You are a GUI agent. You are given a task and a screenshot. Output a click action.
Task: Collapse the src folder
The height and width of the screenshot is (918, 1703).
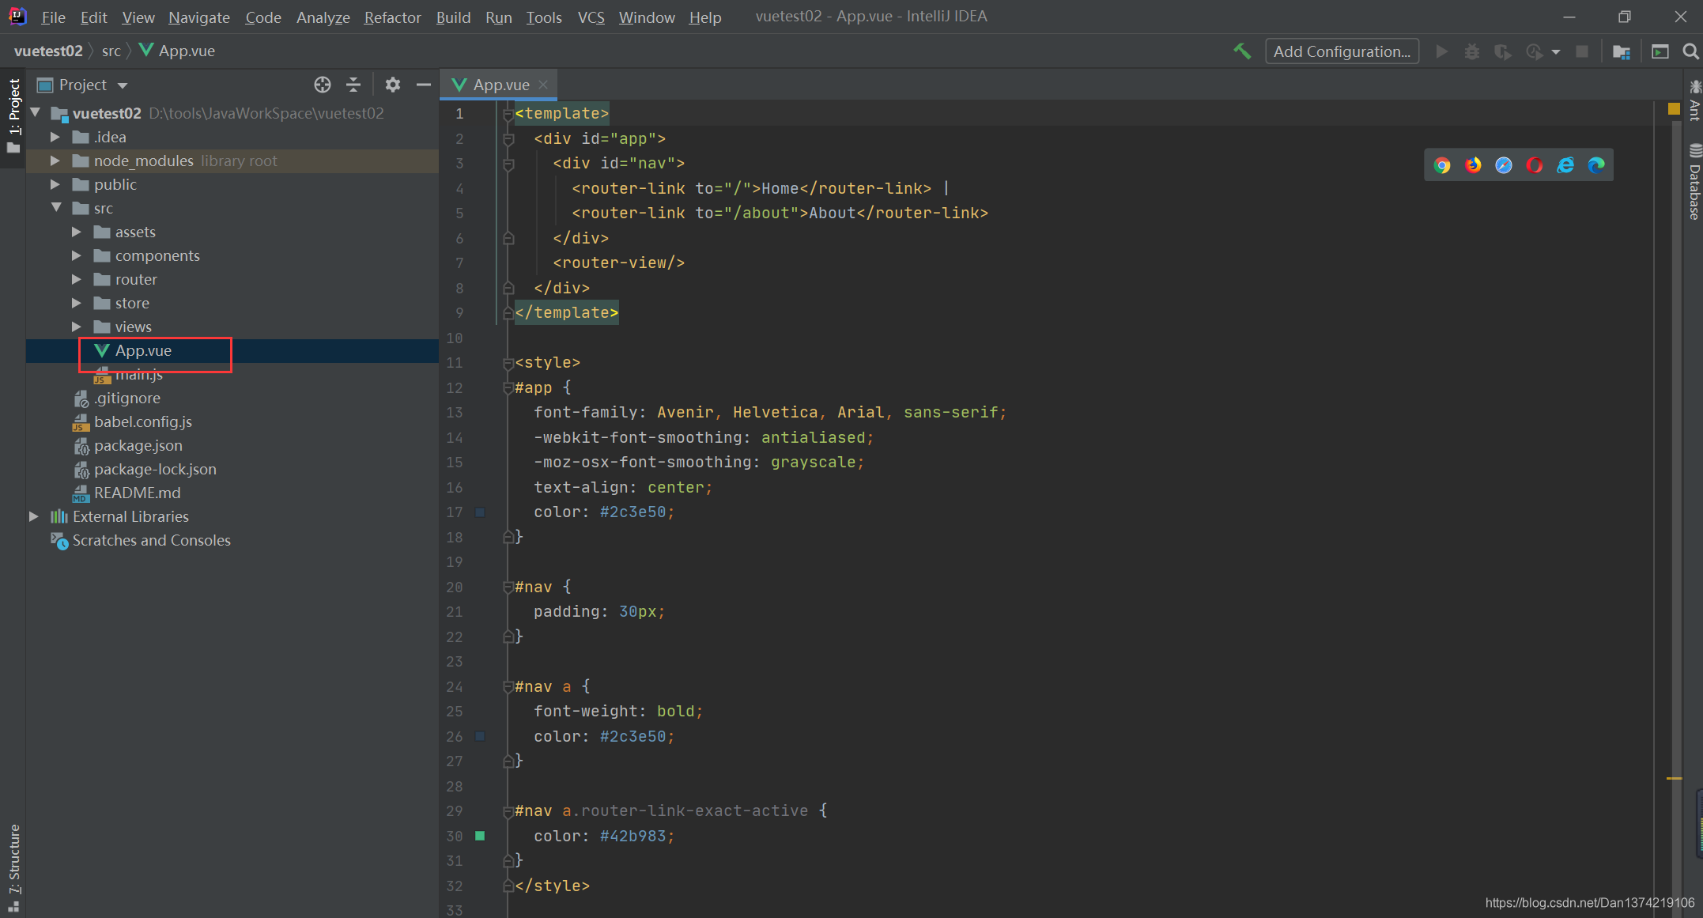coord(56,208)
